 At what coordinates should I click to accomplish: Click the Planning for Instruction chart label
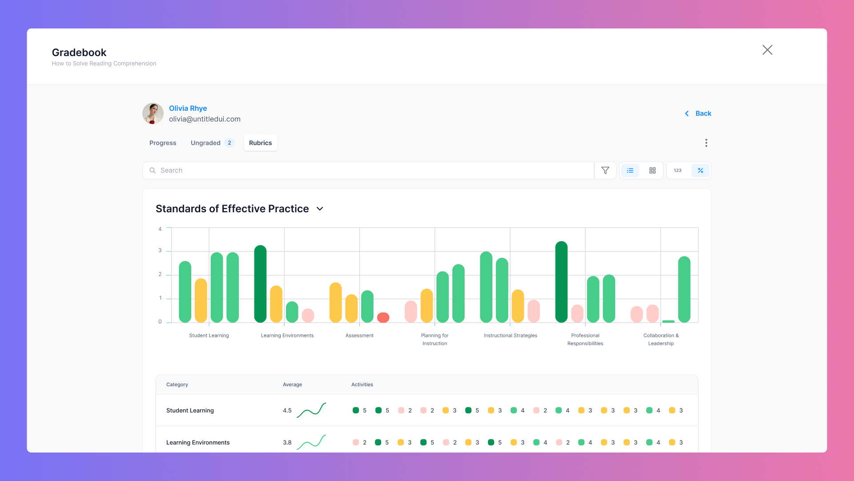point(435,340)
